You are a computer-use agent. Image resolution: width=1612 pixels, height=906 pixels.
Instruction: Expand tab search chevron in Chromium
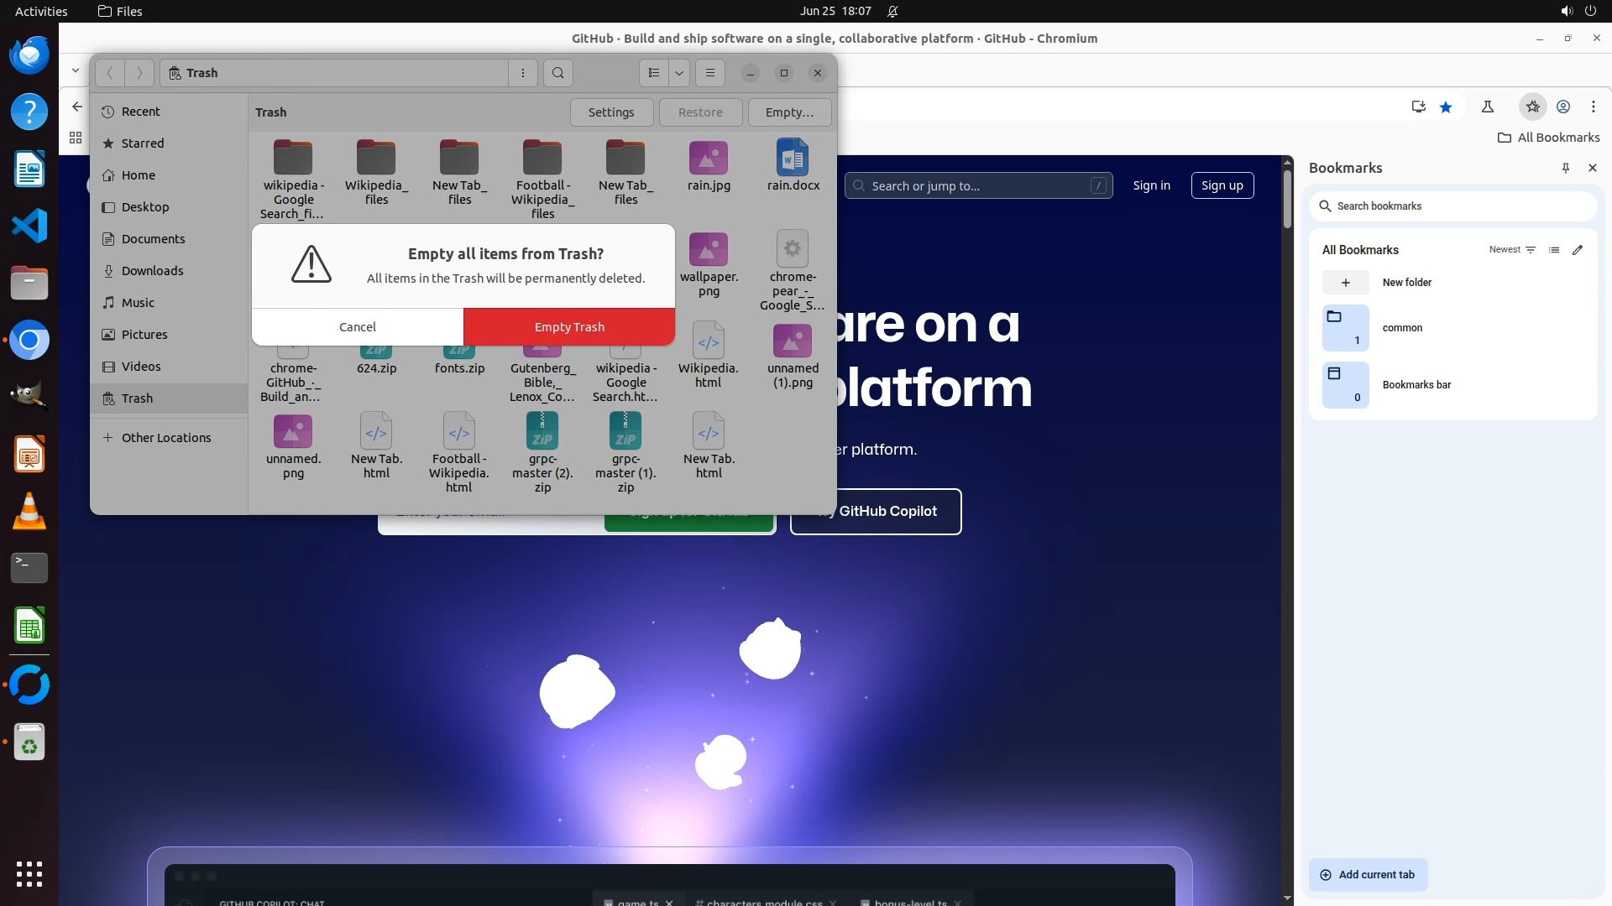76,71
